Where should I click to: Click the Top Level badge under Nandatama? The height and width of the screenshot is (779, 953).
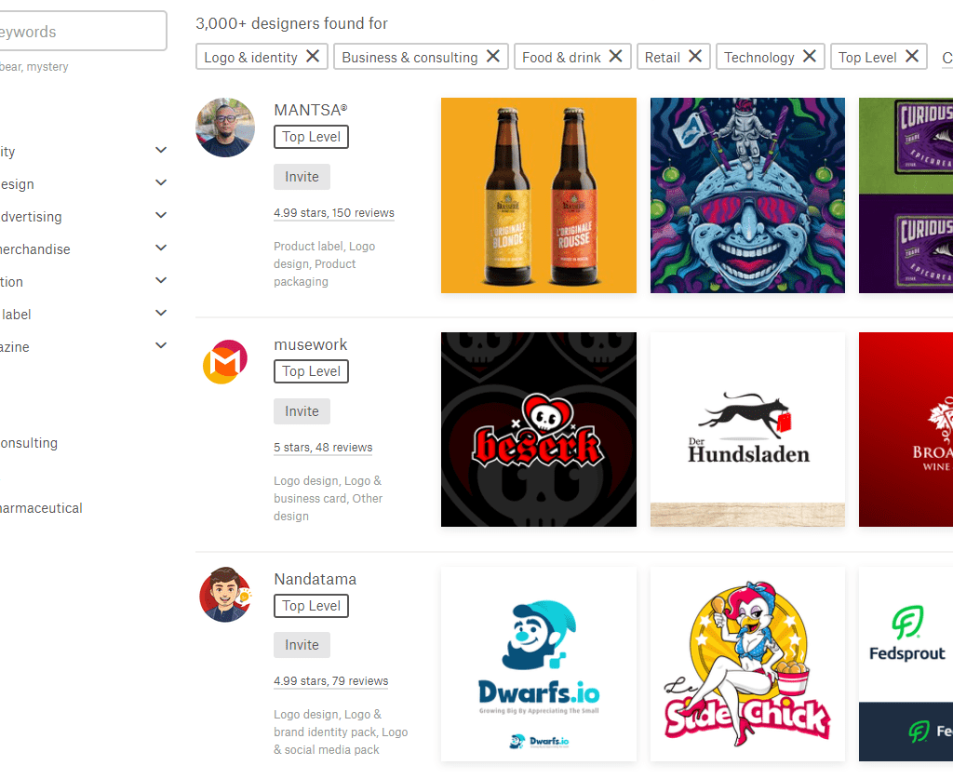[311, 606]
